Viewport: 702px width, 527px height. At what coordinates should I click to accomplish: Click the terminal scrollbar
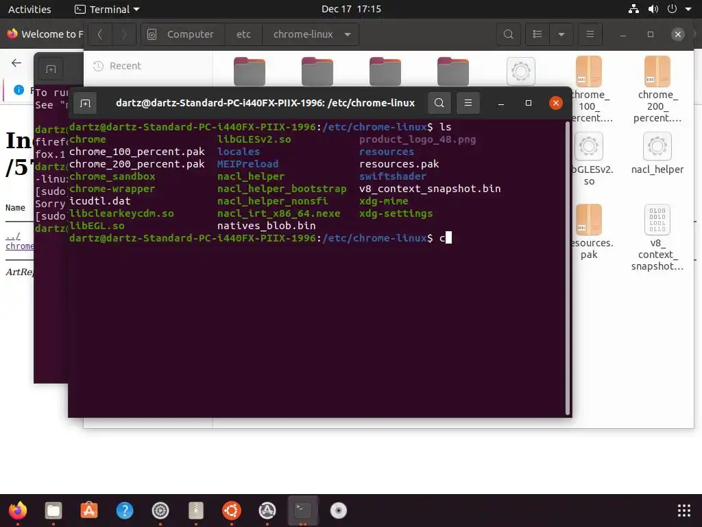tap(568, 268)
